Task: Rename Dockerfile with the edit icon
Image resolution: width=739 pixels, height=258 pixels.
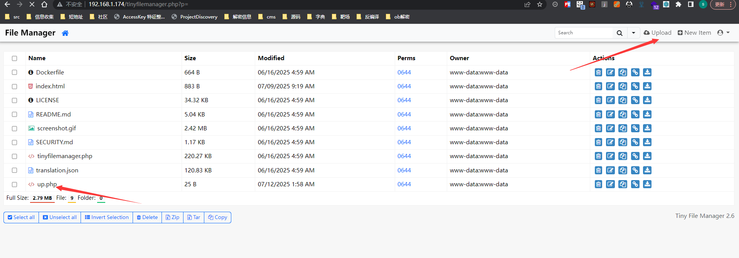Action: [611, 73]
